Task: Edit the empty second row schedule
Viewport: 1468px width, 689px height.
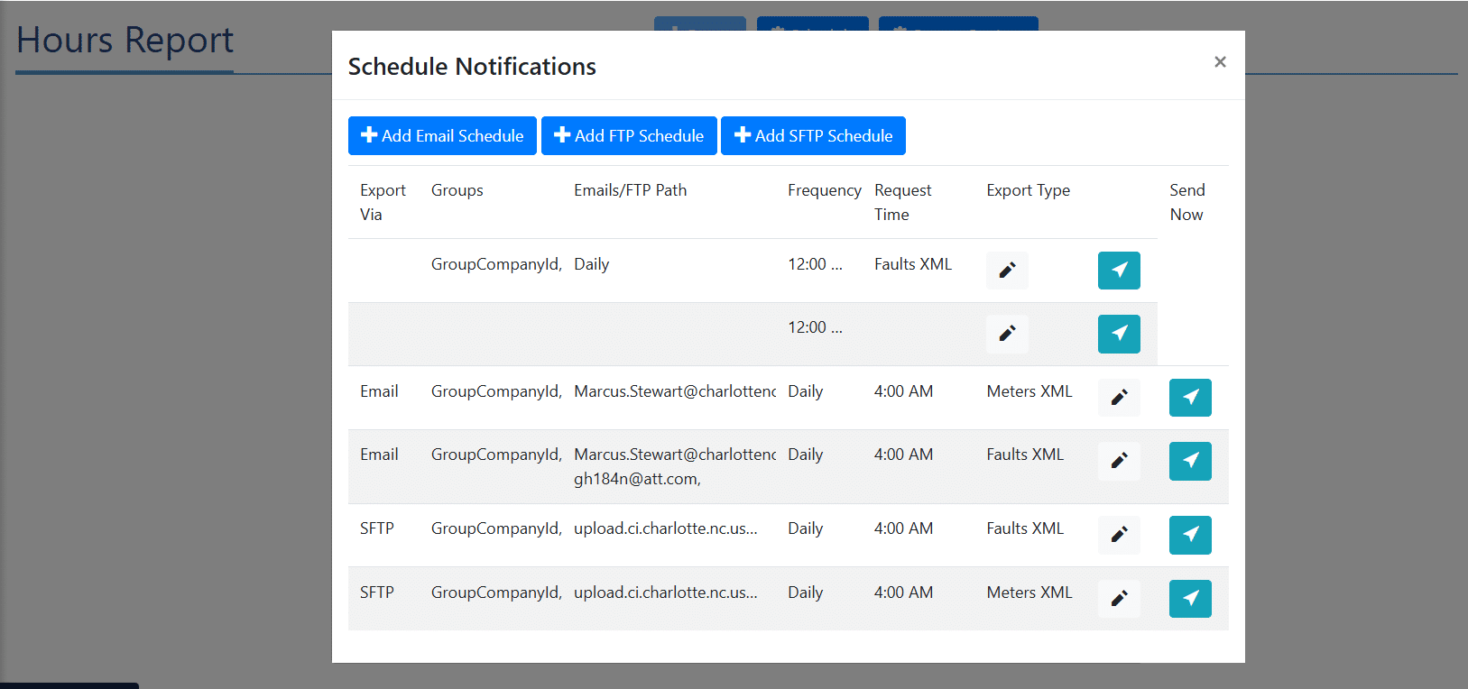Action: pyautogui.click(x=1007, y=334)
